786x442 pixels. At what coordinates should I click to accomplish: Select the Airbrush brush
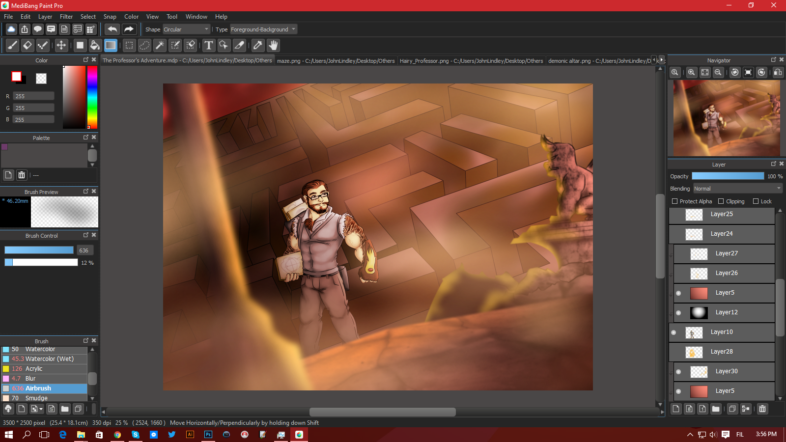[44, 388]
